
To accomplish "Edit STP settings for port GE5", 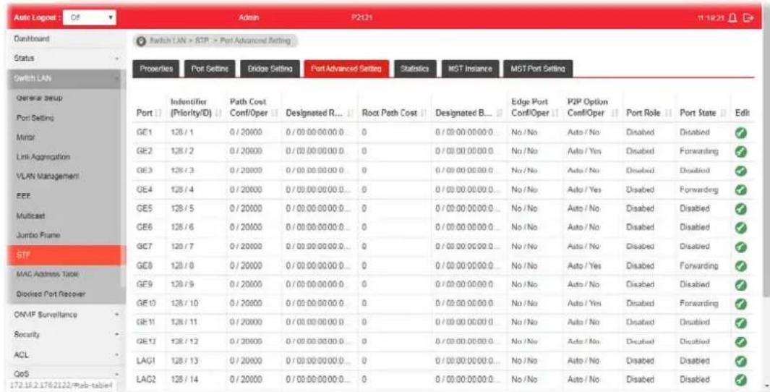I will pos(740,209).
